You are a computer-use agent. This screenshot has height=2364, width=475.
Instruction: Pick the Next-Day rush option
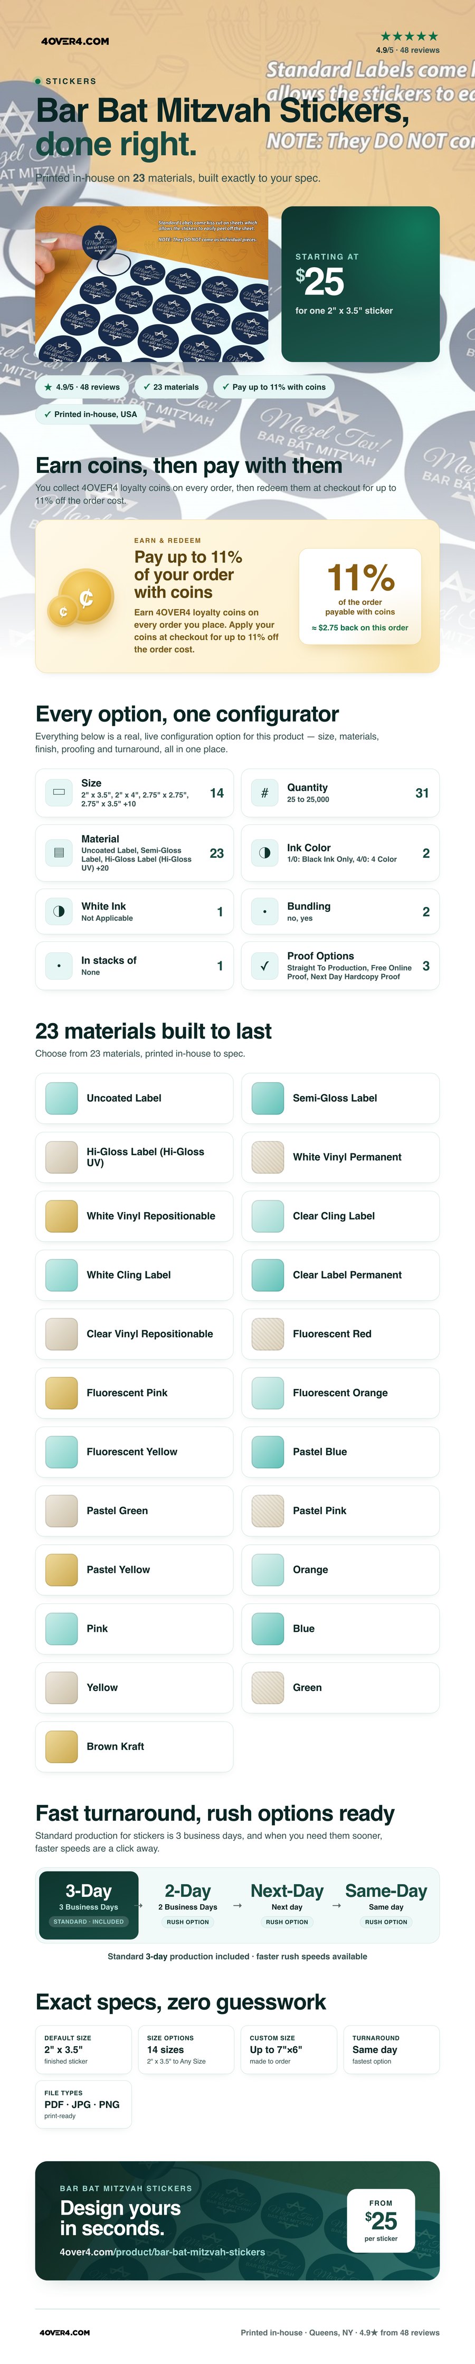(x=287, y=1905)
